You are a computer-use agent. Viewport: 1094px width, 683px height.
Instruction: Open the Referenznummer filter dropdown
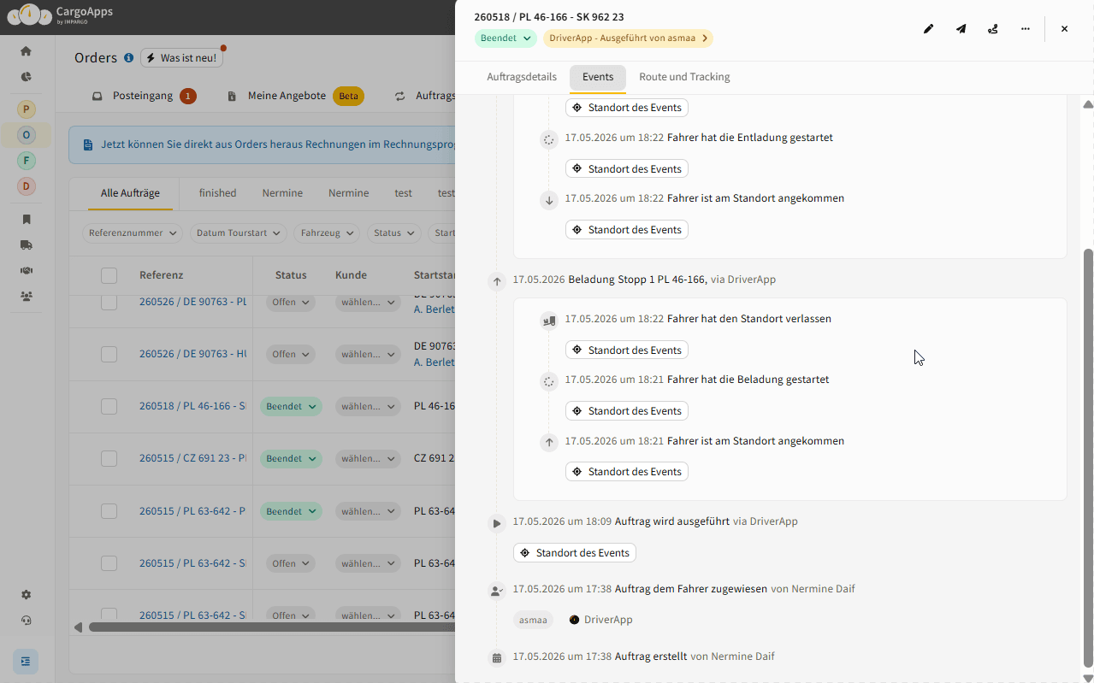click(x=133, y=233)
